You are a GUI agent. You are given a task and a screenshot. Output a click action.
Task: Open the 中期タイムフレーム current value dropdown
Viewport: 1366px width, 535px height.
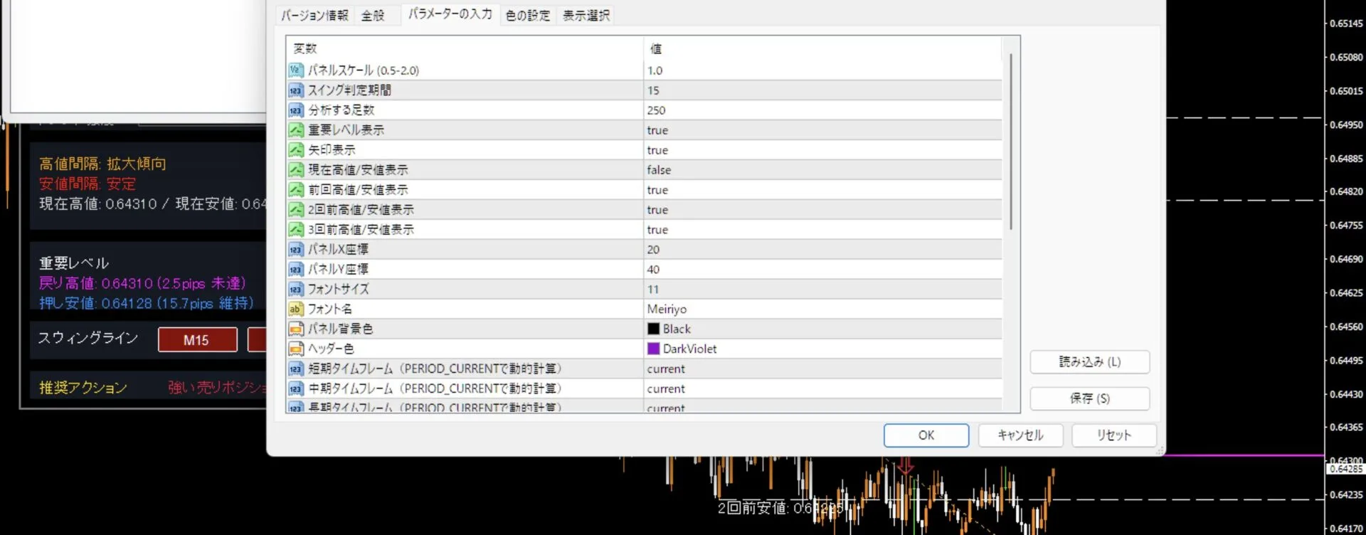[666, 389]
